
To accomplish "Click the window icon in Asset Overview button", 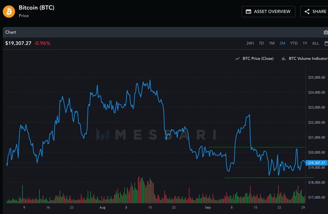I will [248, 11].
